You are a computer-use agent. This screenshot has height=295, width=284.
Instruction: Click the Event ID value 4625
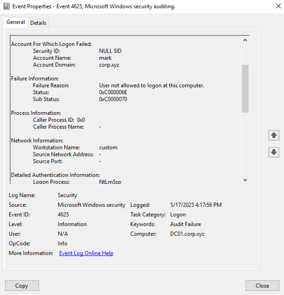[x=63, y=215]
